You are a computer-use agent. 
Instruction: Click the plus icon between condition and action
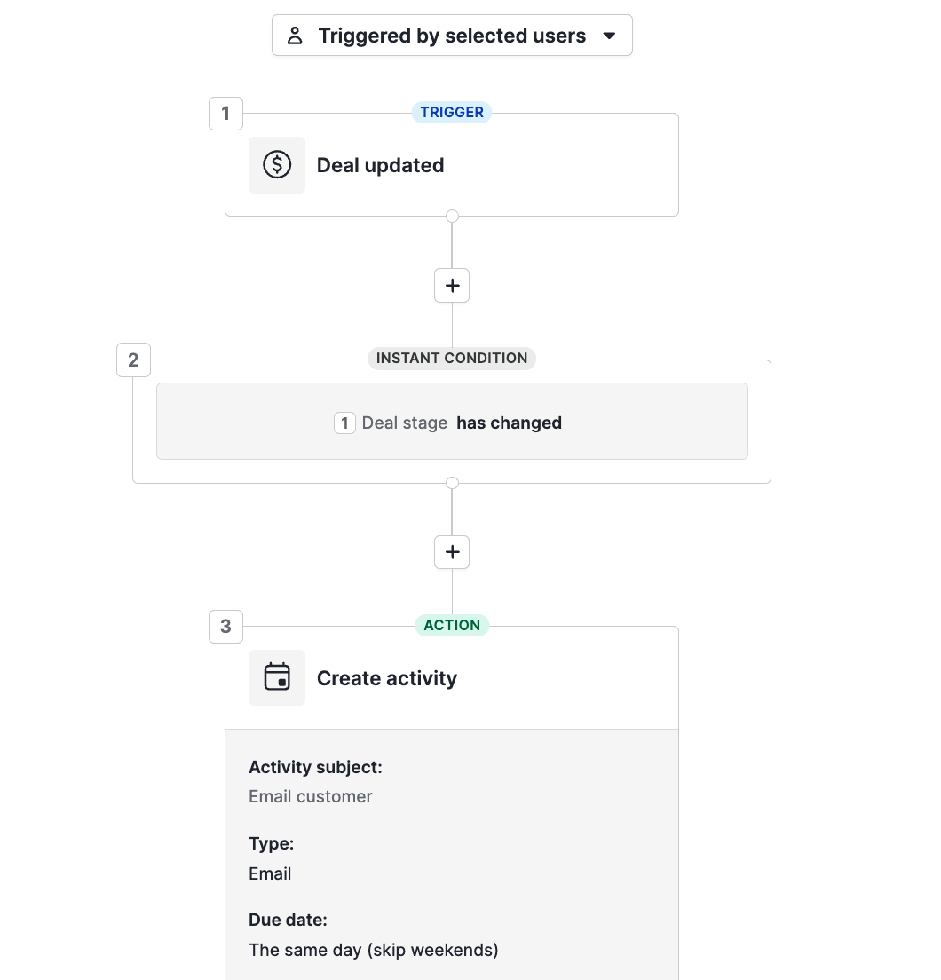coord(452,551)
